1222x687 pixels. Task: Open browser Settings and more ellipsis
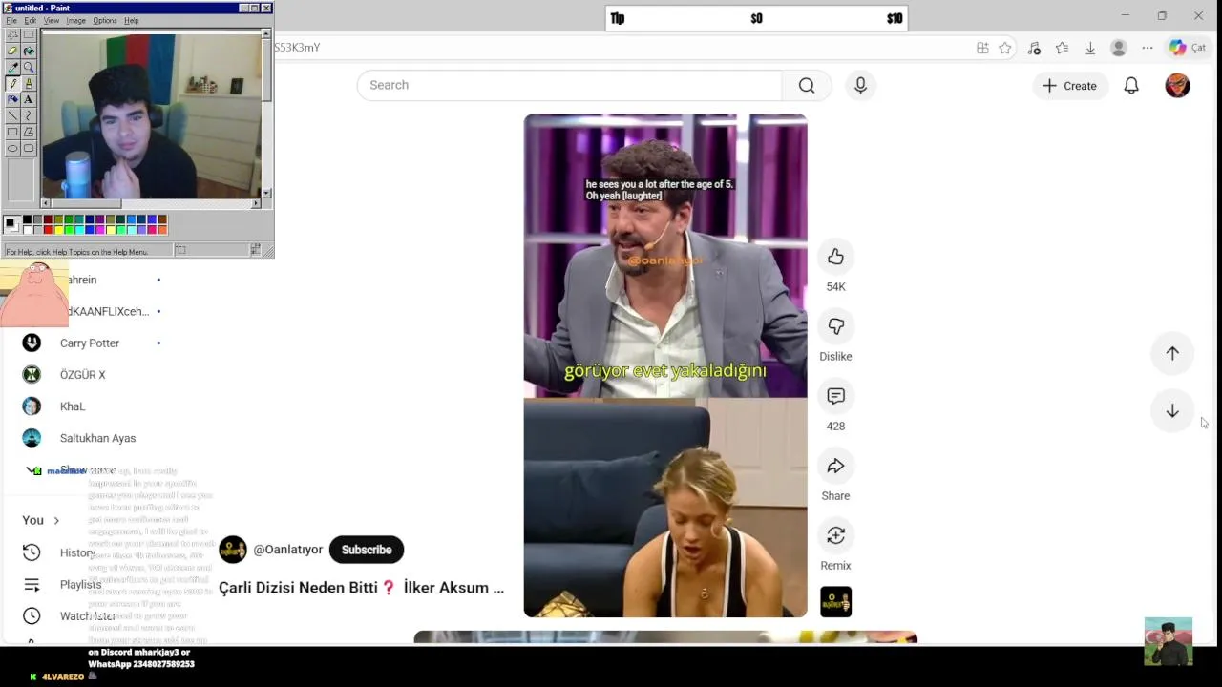pos(1148,48)
